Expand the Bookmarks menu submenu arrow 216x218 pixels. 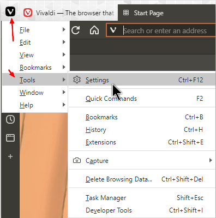click(x=64, y=67)
